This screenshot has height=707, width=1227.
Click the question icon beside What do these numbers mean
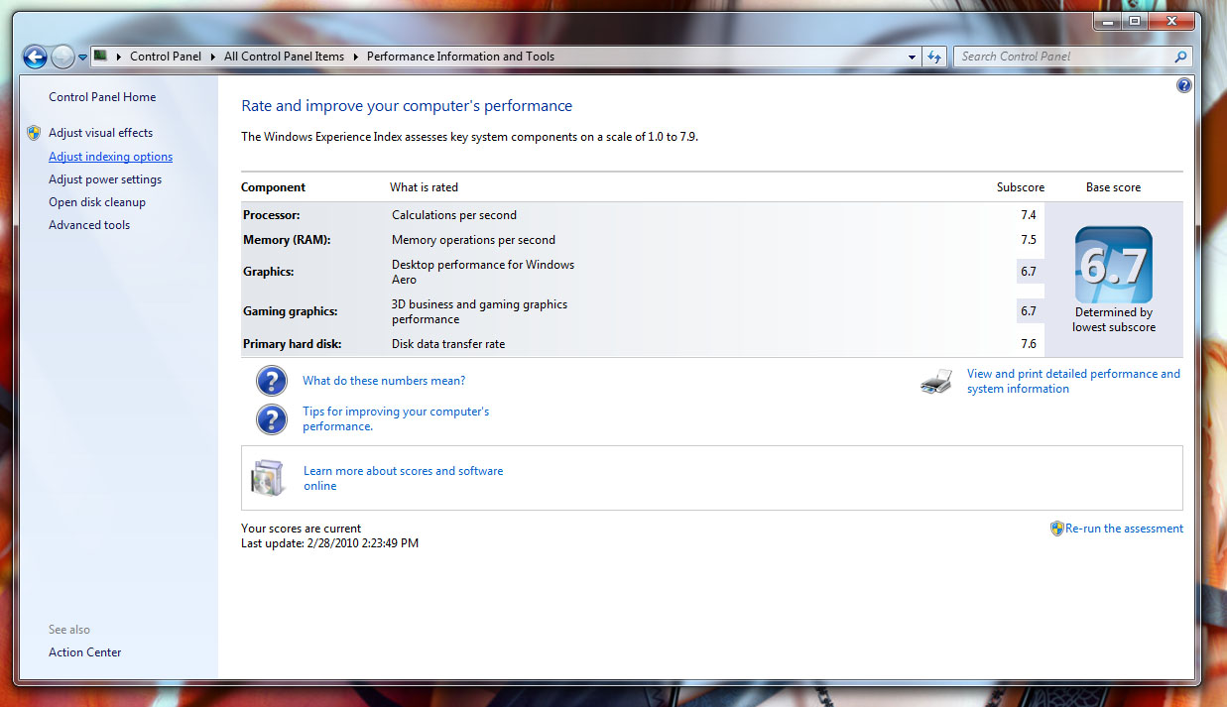271,381
